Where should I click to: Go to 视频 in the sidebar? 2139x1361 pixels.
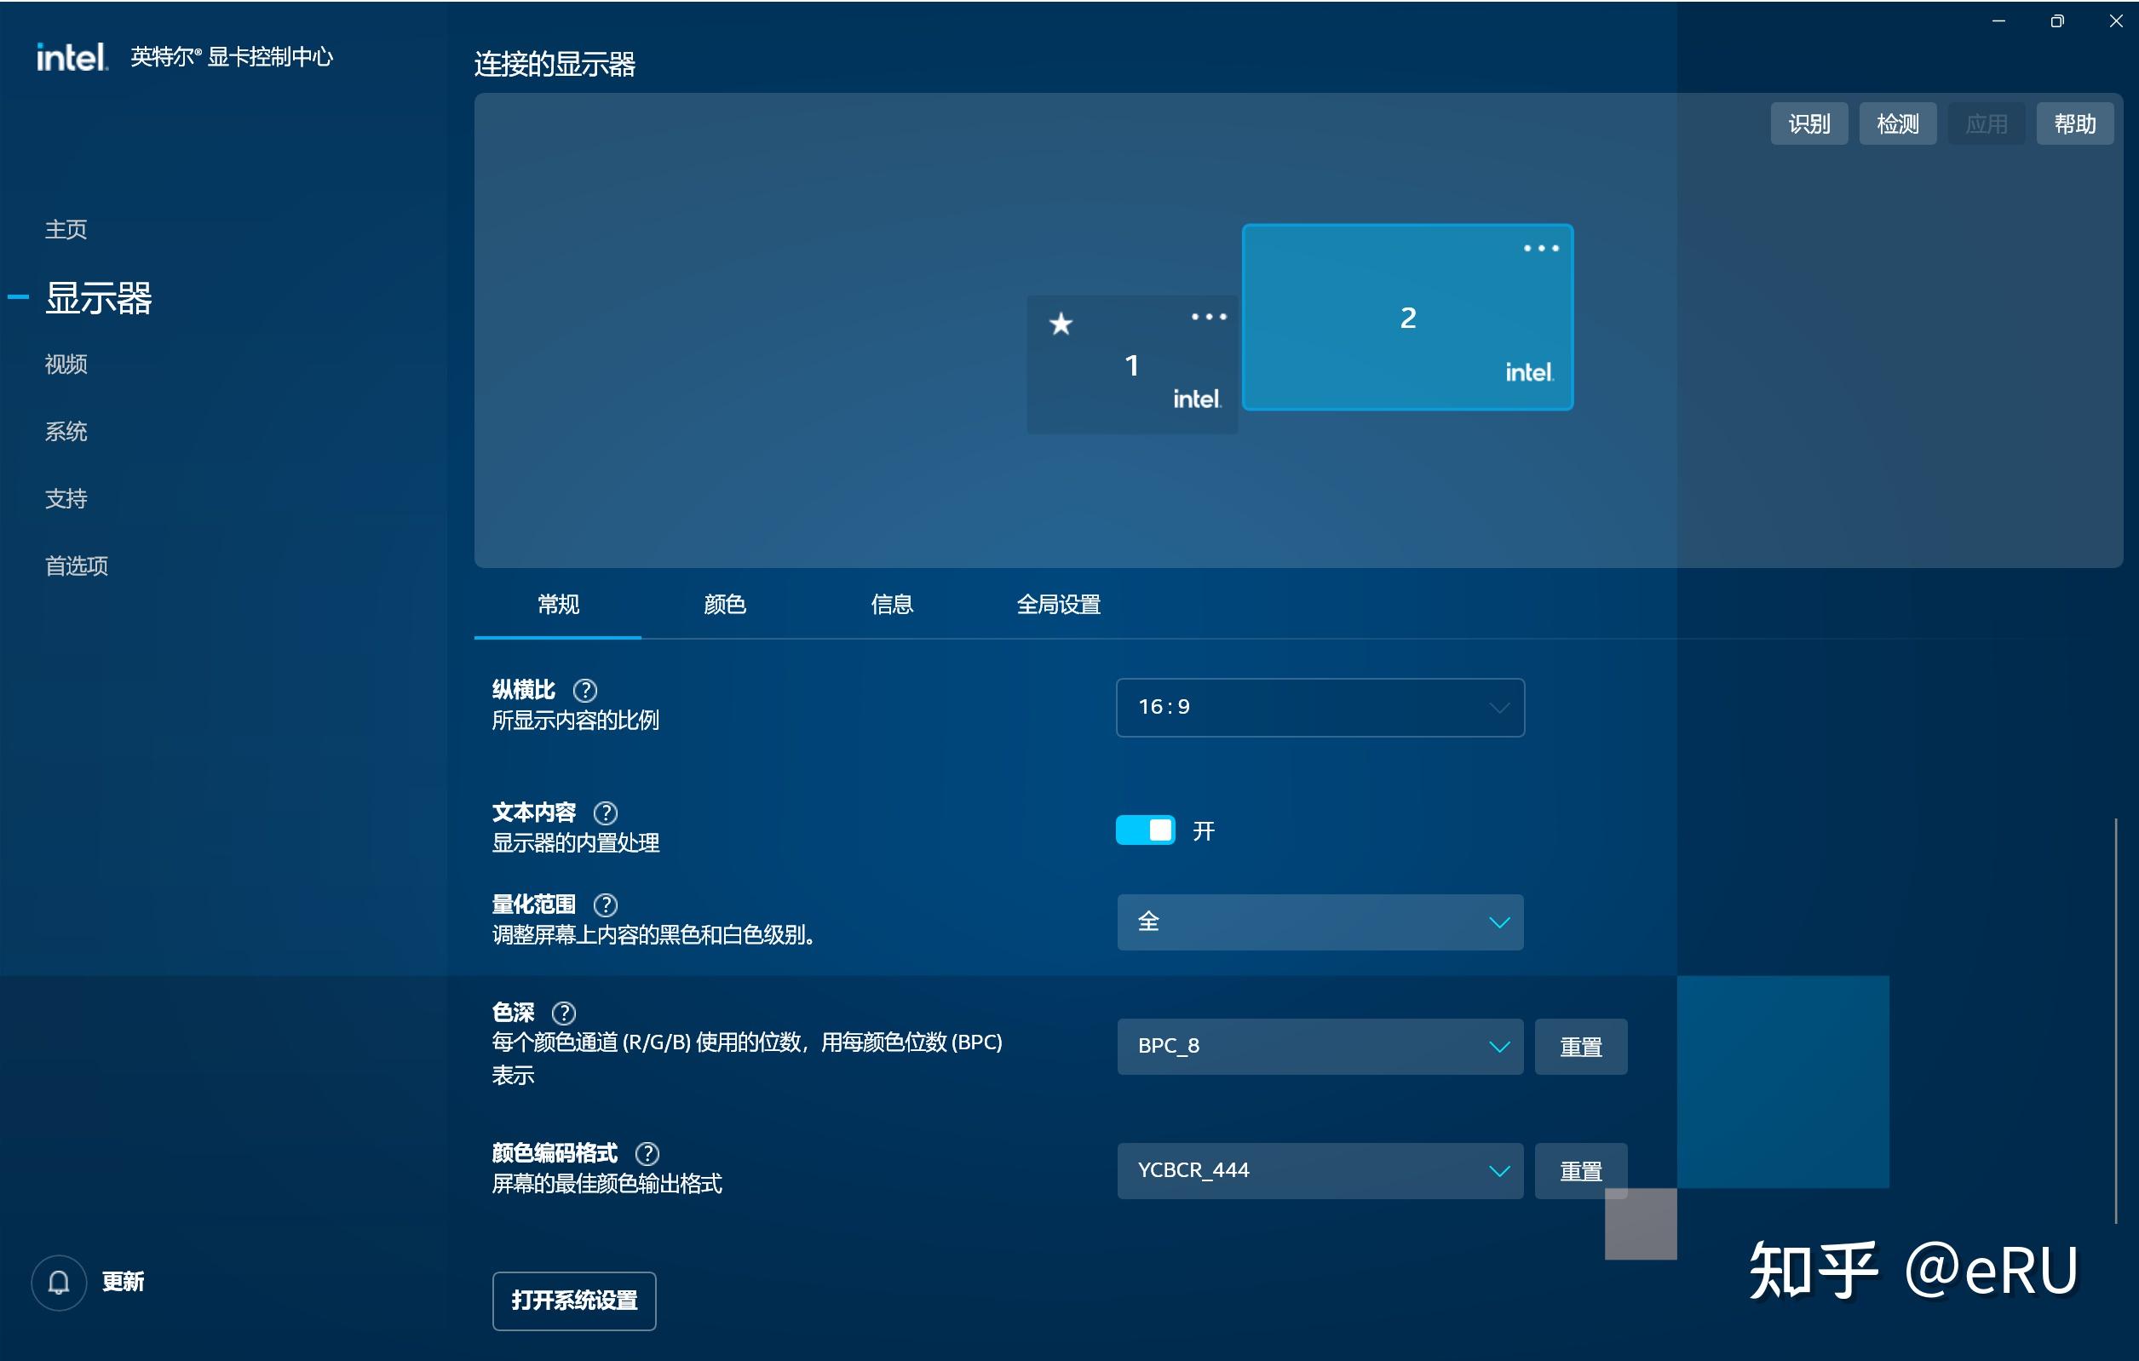click(66, 365)
